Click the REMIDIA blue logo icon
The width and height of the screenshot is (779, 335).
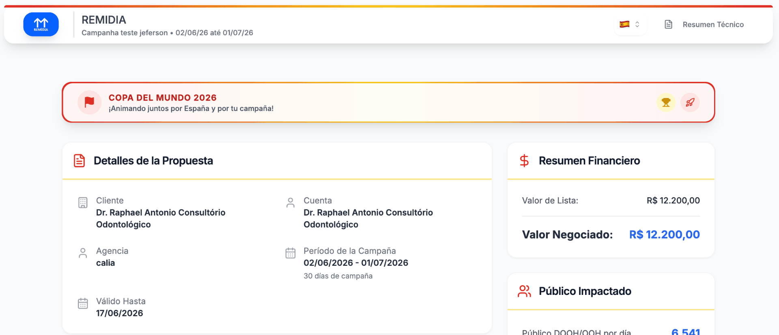click(x=41, y=24)
